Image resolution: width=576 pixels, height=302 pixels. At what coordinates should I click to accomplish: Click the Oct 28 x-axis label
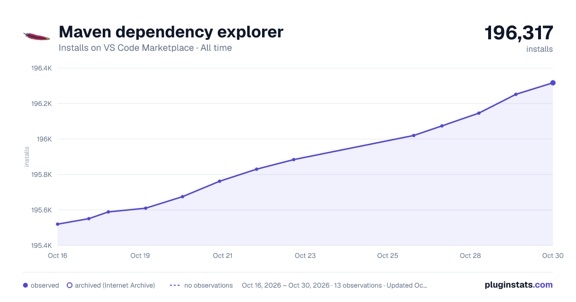(x=470, y=256)
